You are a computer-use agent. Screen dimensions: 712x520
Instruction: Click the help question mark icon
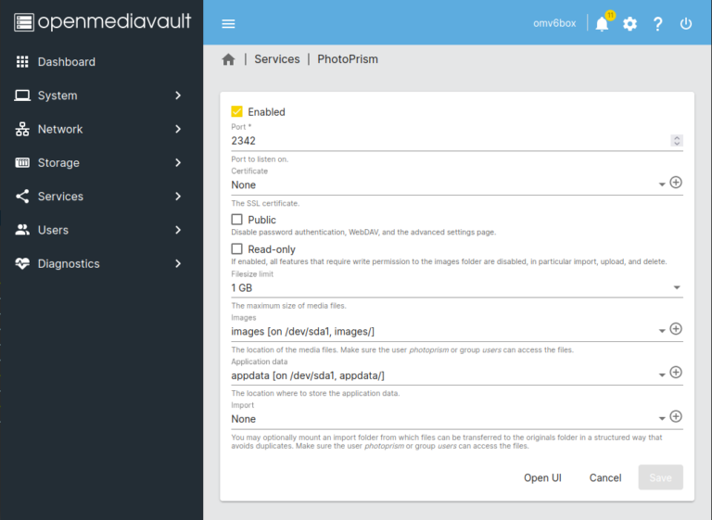pos(658,24)
